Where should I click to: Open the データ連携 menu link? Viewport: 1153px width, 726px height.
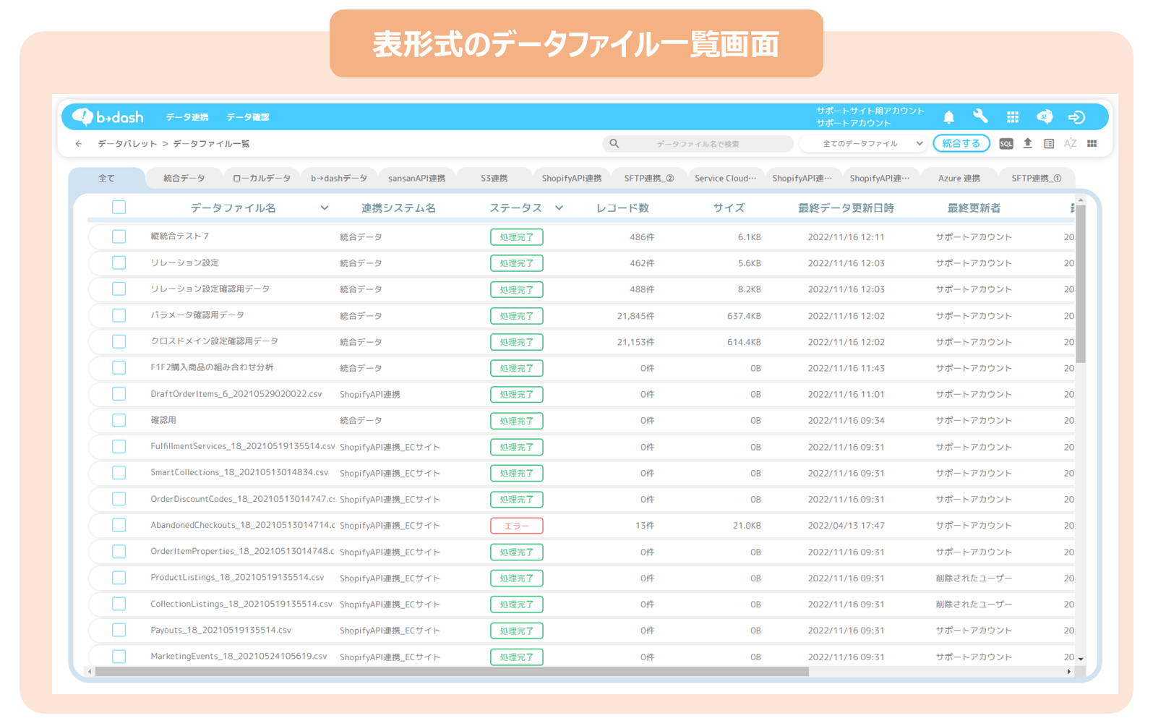187,117
